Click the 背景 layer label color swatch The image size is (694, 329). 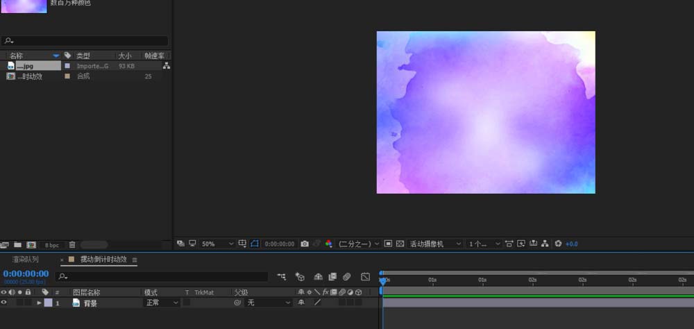48,303
